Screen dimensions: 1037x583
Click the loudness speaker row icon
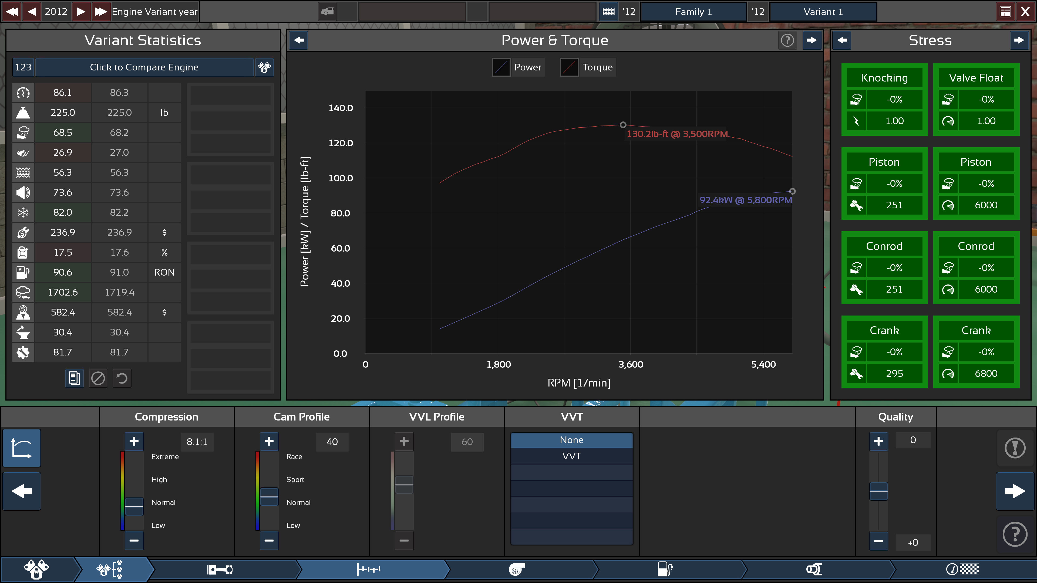23,192
